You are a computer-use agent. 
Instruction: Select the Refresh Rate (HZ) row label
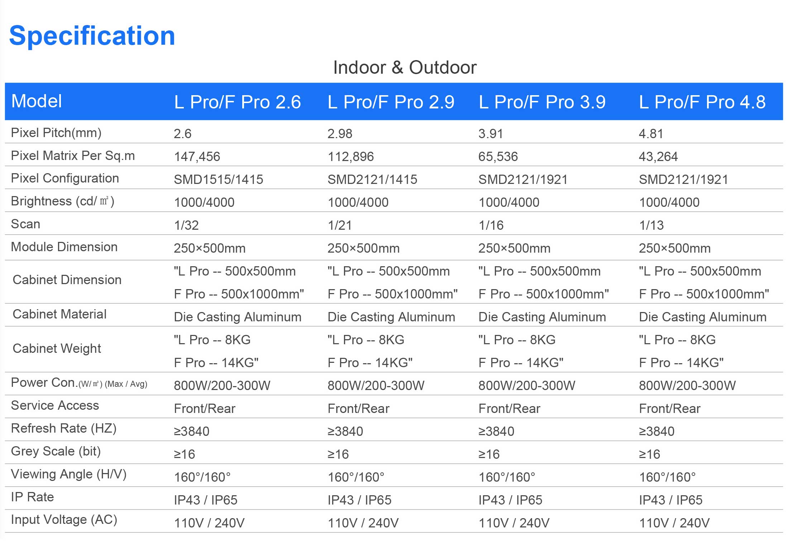64,428
